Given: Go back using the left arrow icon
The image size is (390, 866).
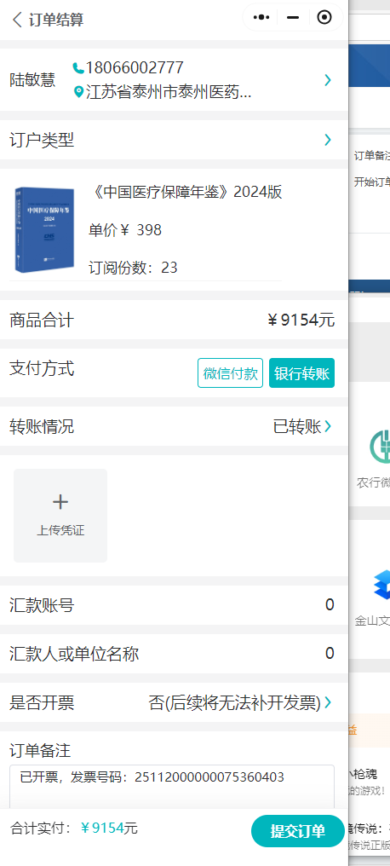Looking at the screenshot, I should click(17, 20).
